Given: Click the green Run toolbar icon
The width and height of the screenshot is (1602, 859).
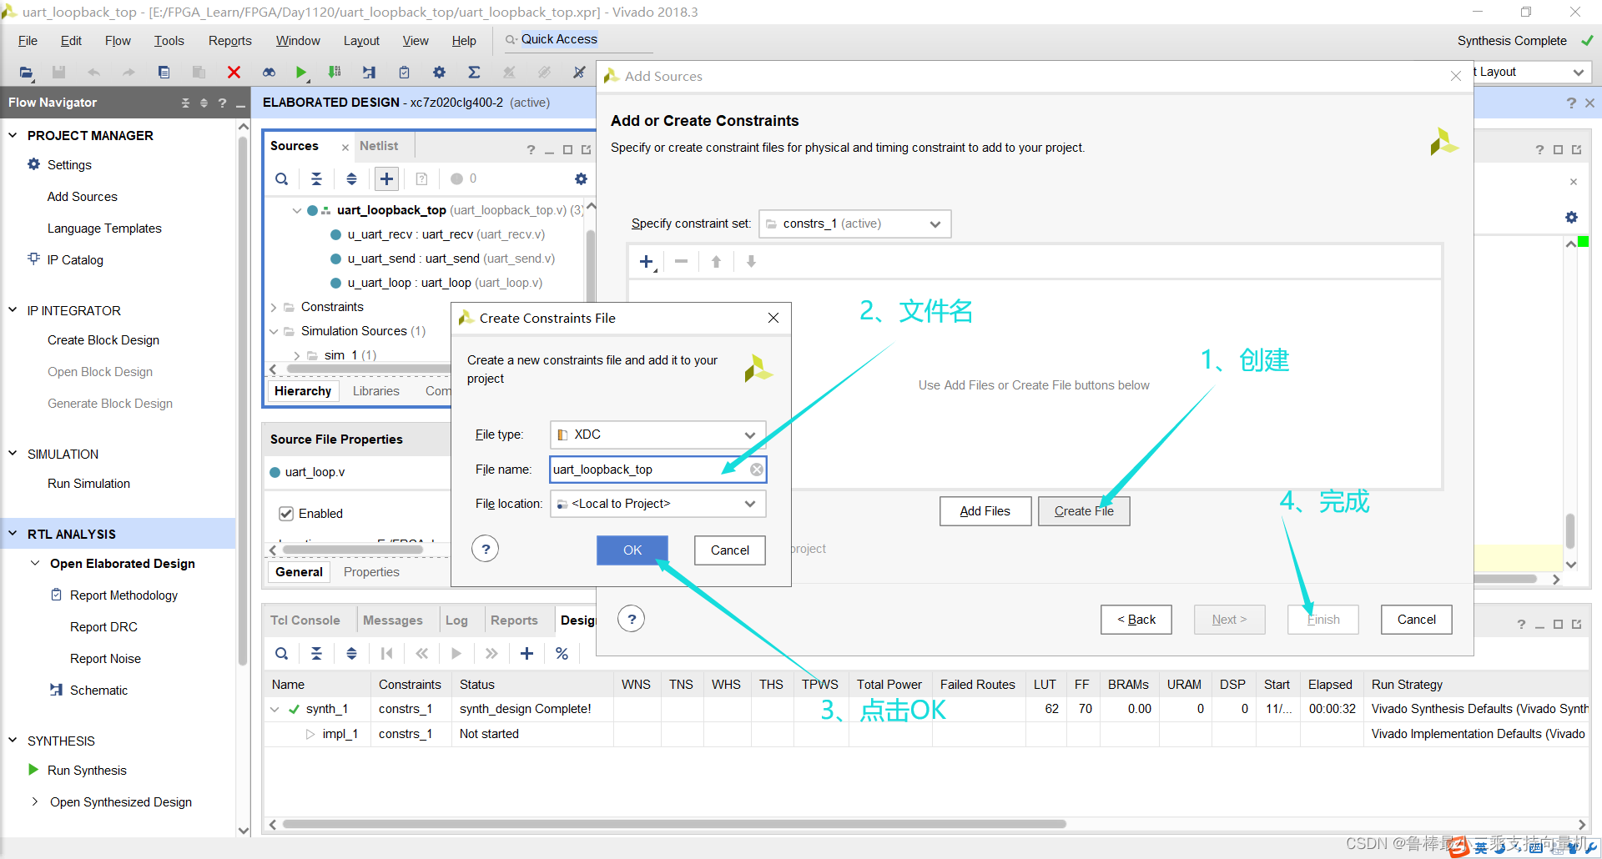Looking at the screenshot, I should (301, 73).
